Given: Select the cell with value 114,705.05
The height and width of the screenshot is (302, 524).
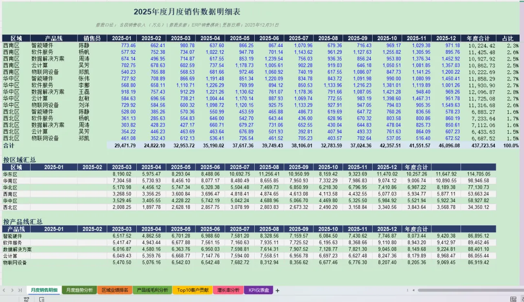Looking at the screenshot, I should pyautogui.click(x=478, y=174).
